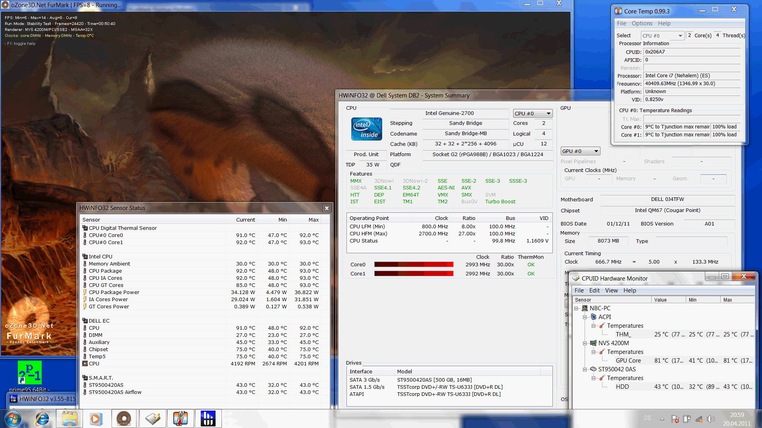Open Core Temp File menu

621,23
